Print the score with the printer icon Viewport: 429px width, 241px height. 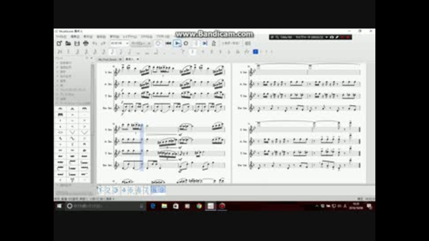tap(86, 43)
